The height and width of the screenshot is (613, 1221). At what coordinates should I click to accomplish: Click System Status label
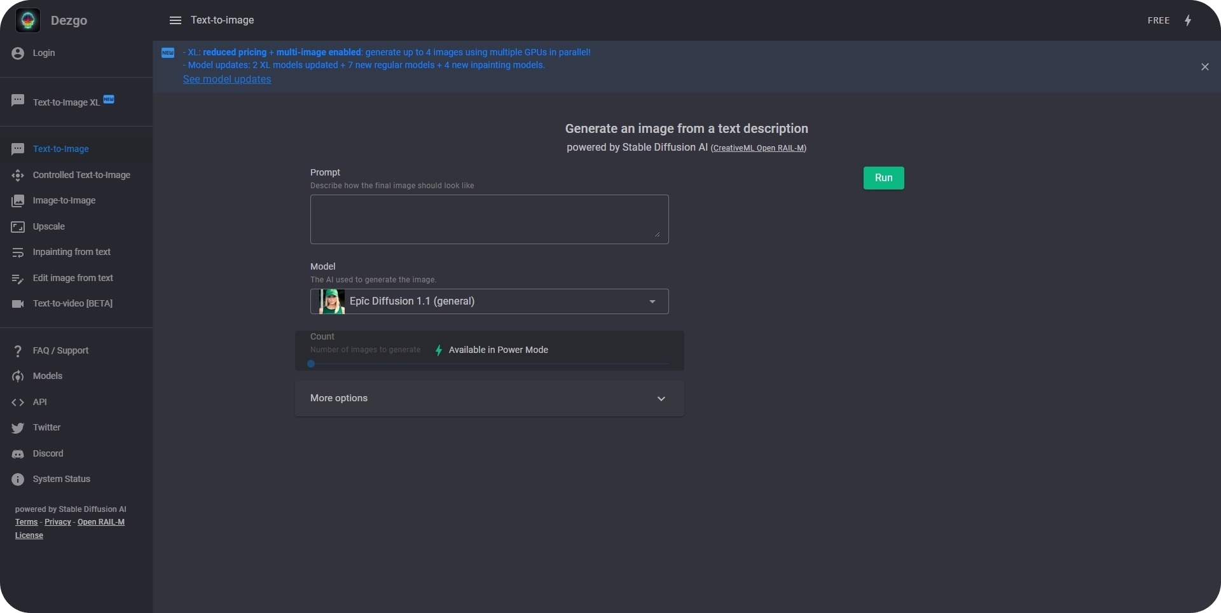[62, 479]
